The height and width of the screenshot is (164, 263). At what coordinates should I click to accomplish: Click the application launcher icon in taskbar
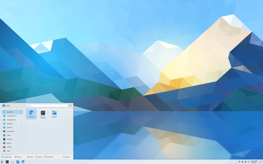coord(2,162)
